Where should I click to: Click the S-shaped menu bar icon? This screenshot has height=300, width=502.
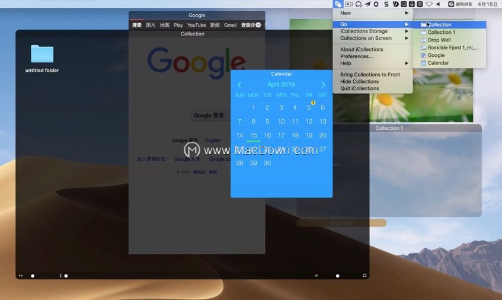tap(386, 4)
